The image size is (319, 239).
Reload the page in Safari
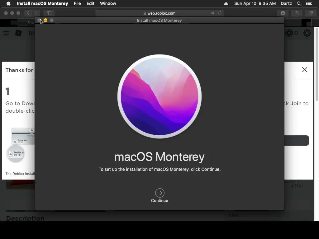(x=220, y=13)
